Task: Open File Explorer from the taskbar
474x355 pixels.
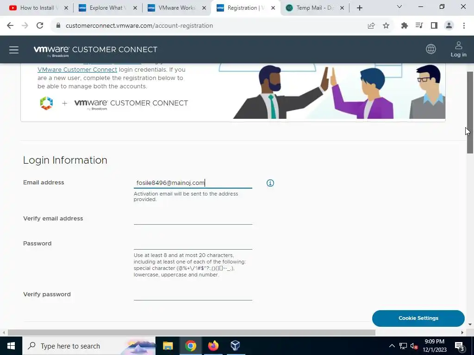Action: [x=168, y=346]
